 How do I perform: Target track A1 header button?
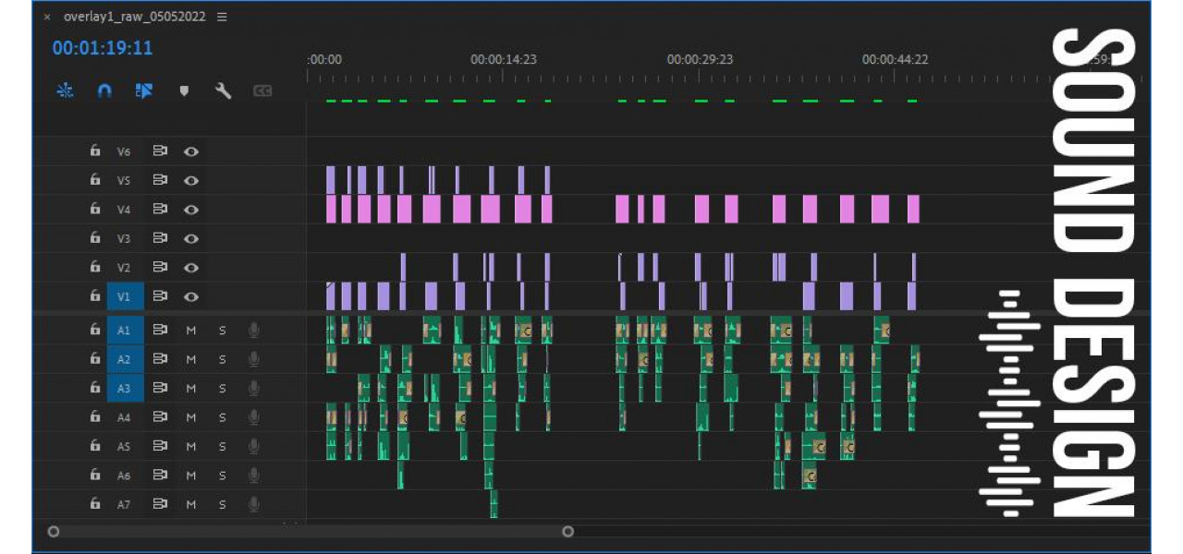[125, 330]
